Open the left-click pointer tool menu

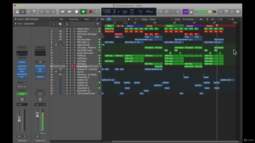click(x=130, y=19)
